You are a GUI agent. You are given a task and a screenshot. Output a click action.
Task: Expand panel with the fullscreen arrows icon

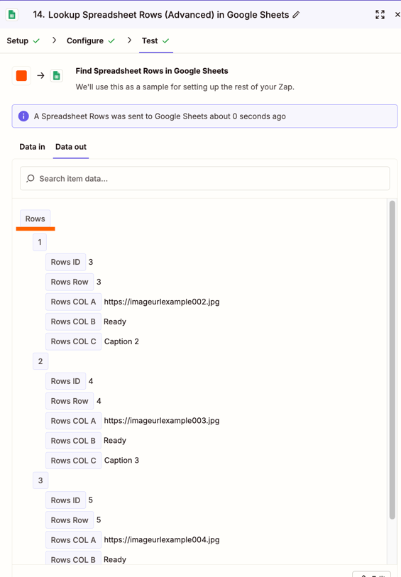click(380, 15)
